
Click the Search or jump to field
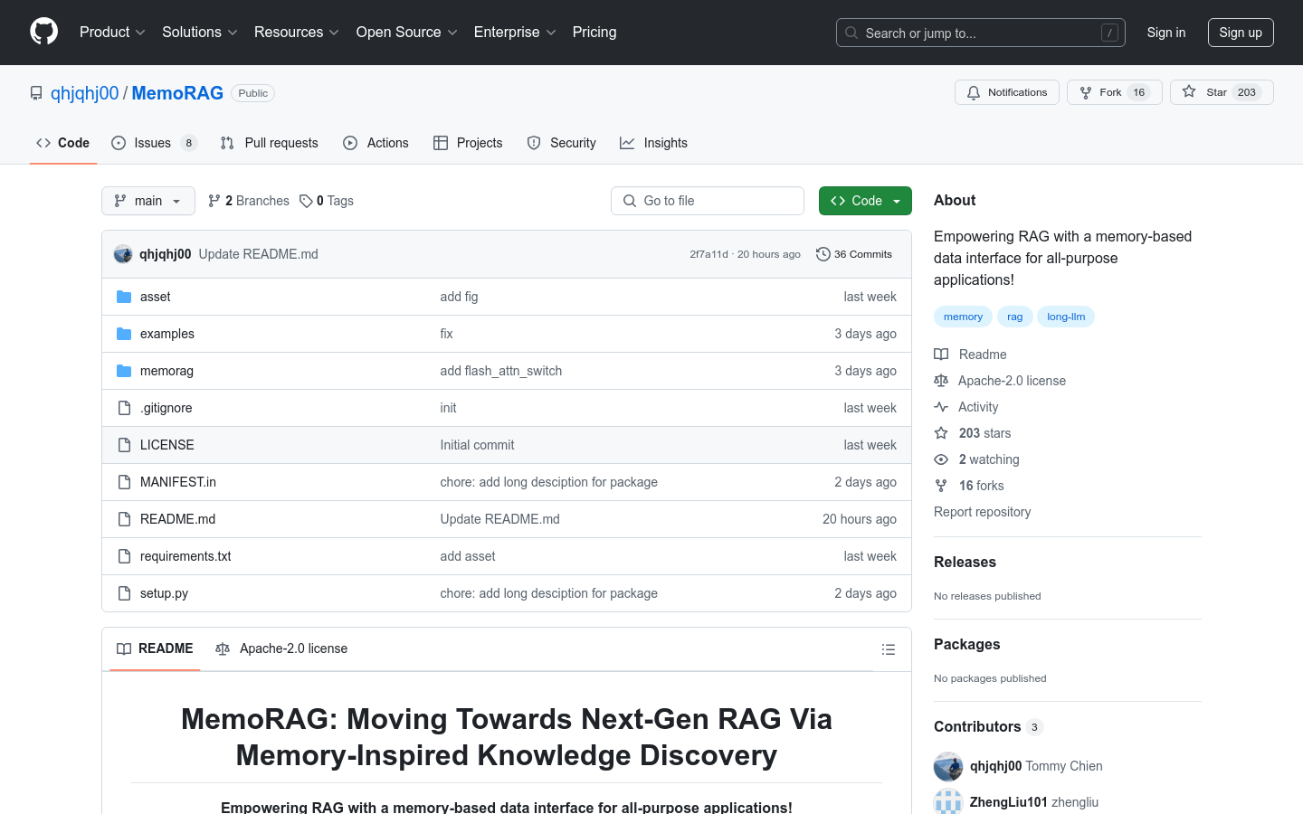[981, 33]
